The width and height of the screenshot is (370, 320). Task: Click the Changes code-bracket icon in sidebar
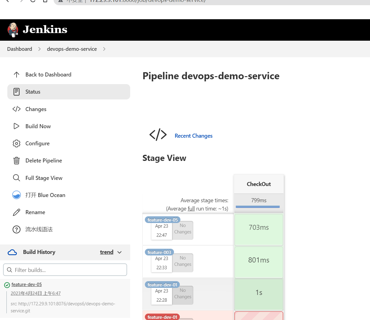tap(17, 109)
